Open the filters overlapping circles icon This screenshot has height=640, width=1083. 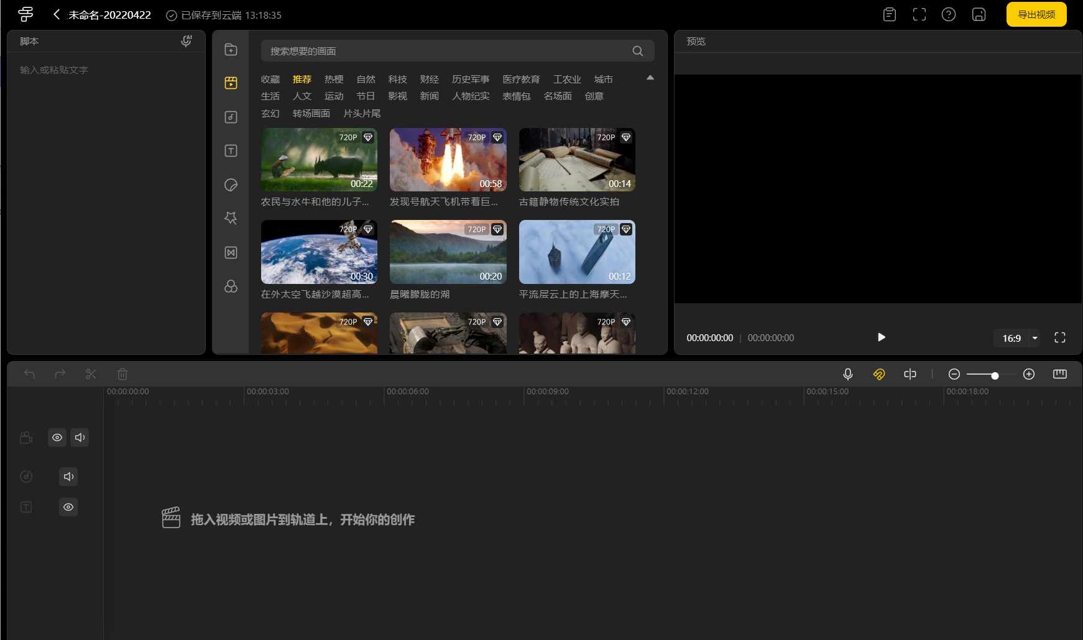click(x=231, y=286)
